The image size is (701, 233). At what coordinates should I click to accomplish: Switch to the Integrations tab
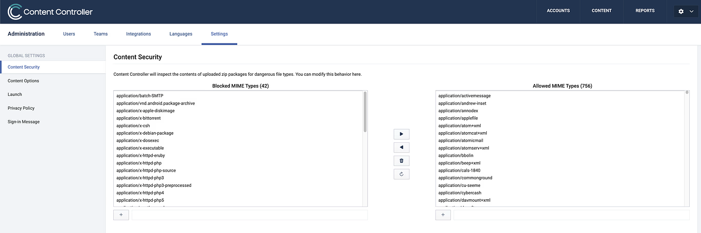(138, 34)
